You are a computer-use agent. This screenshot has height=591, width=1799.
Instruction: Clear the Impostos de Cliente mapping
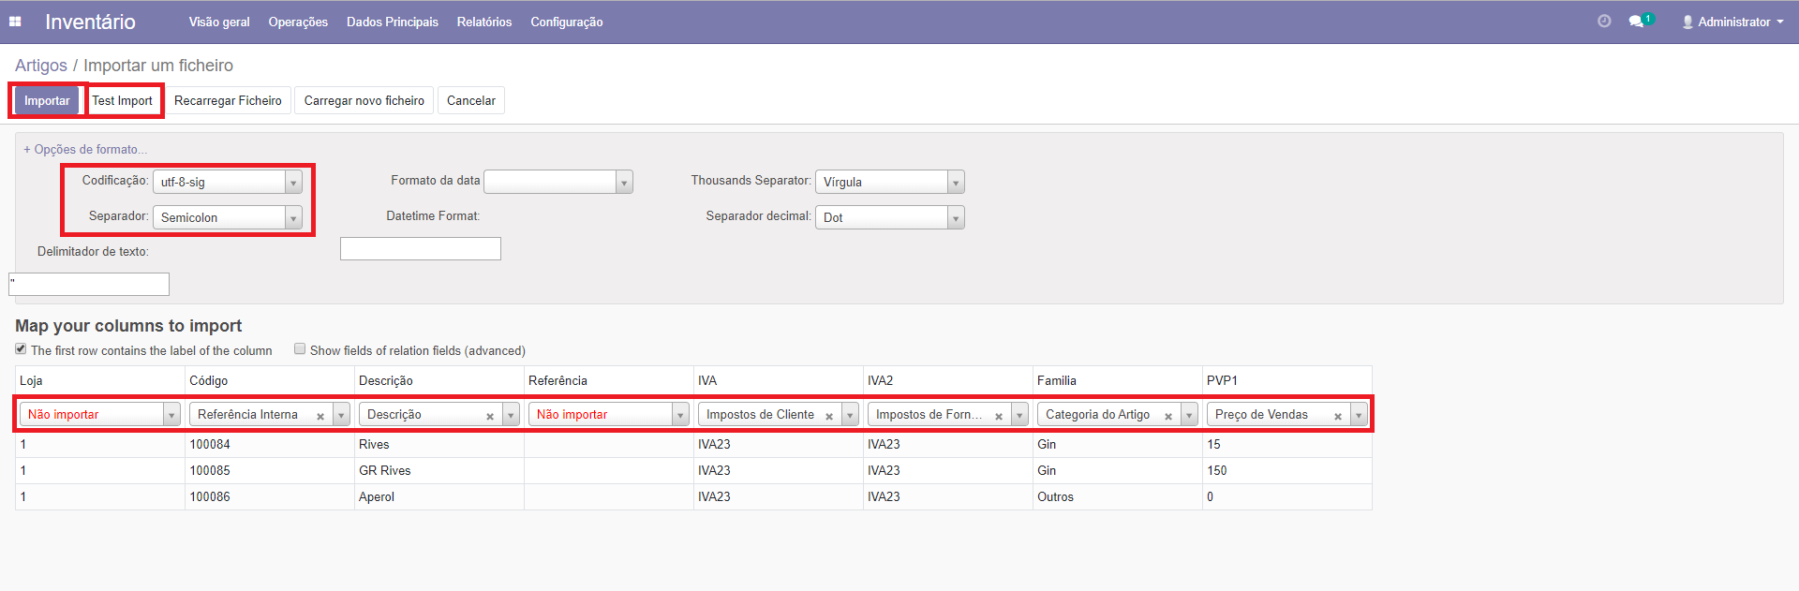829,416
